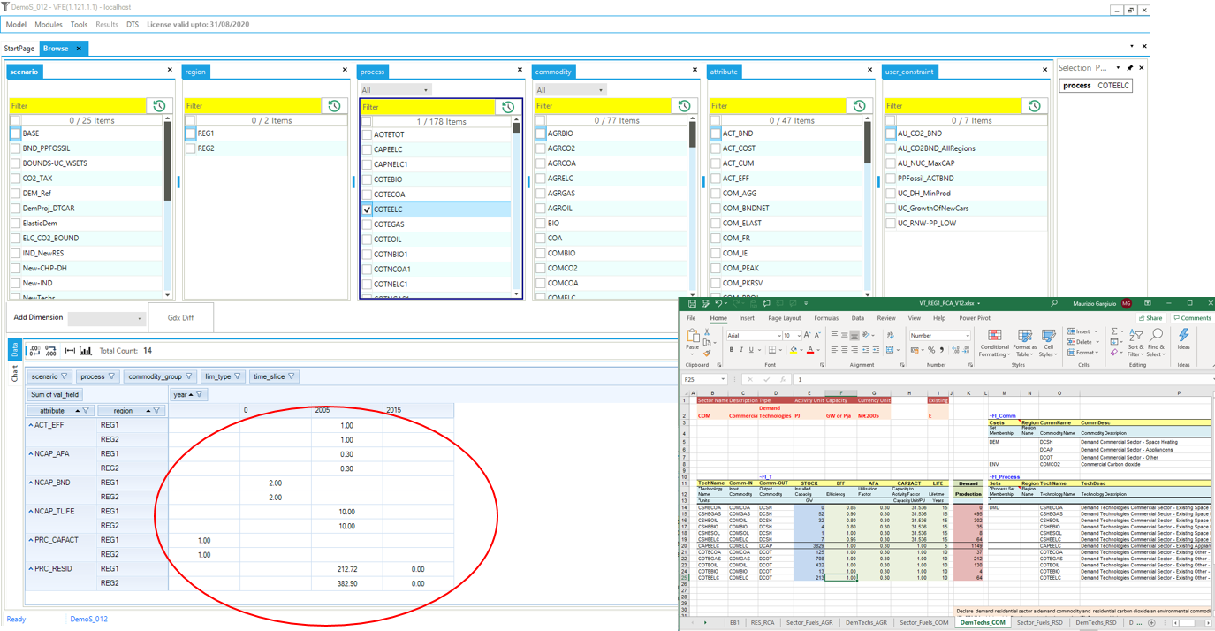
Task: Collapse the NCAP_BND attribute row group
Action: 31,483
